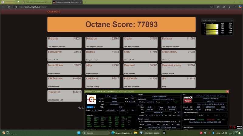The height and width of the screenshot is (136, 243).
Task: Open the NavierStokes benchmark link
Action: (x=56, y=65)
